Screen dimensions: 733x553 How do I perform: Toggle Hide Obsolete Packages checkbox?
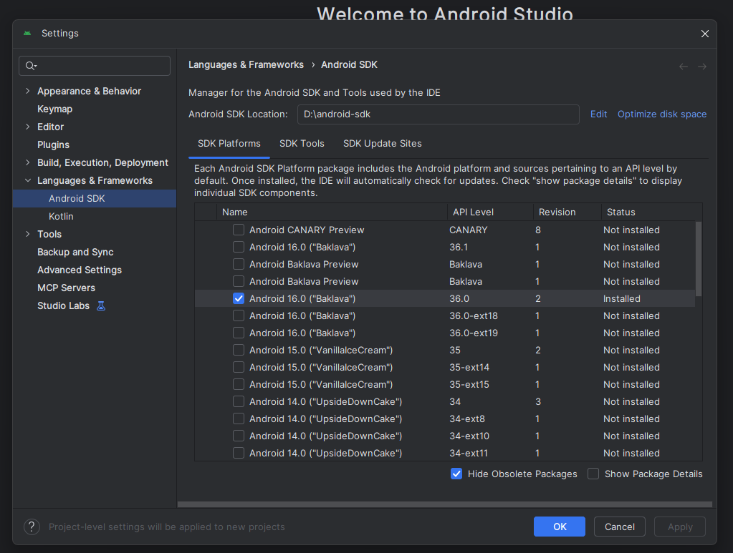coord(456,474)
